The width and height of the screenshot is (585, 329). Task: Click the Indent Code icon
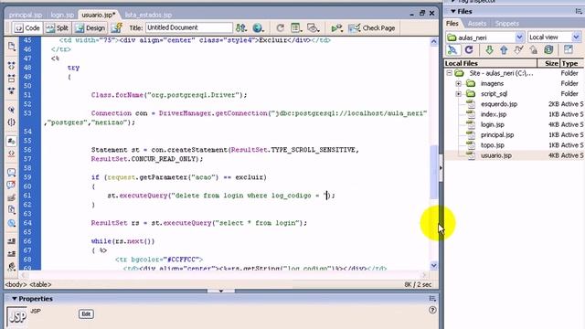(x=12, y=241)
